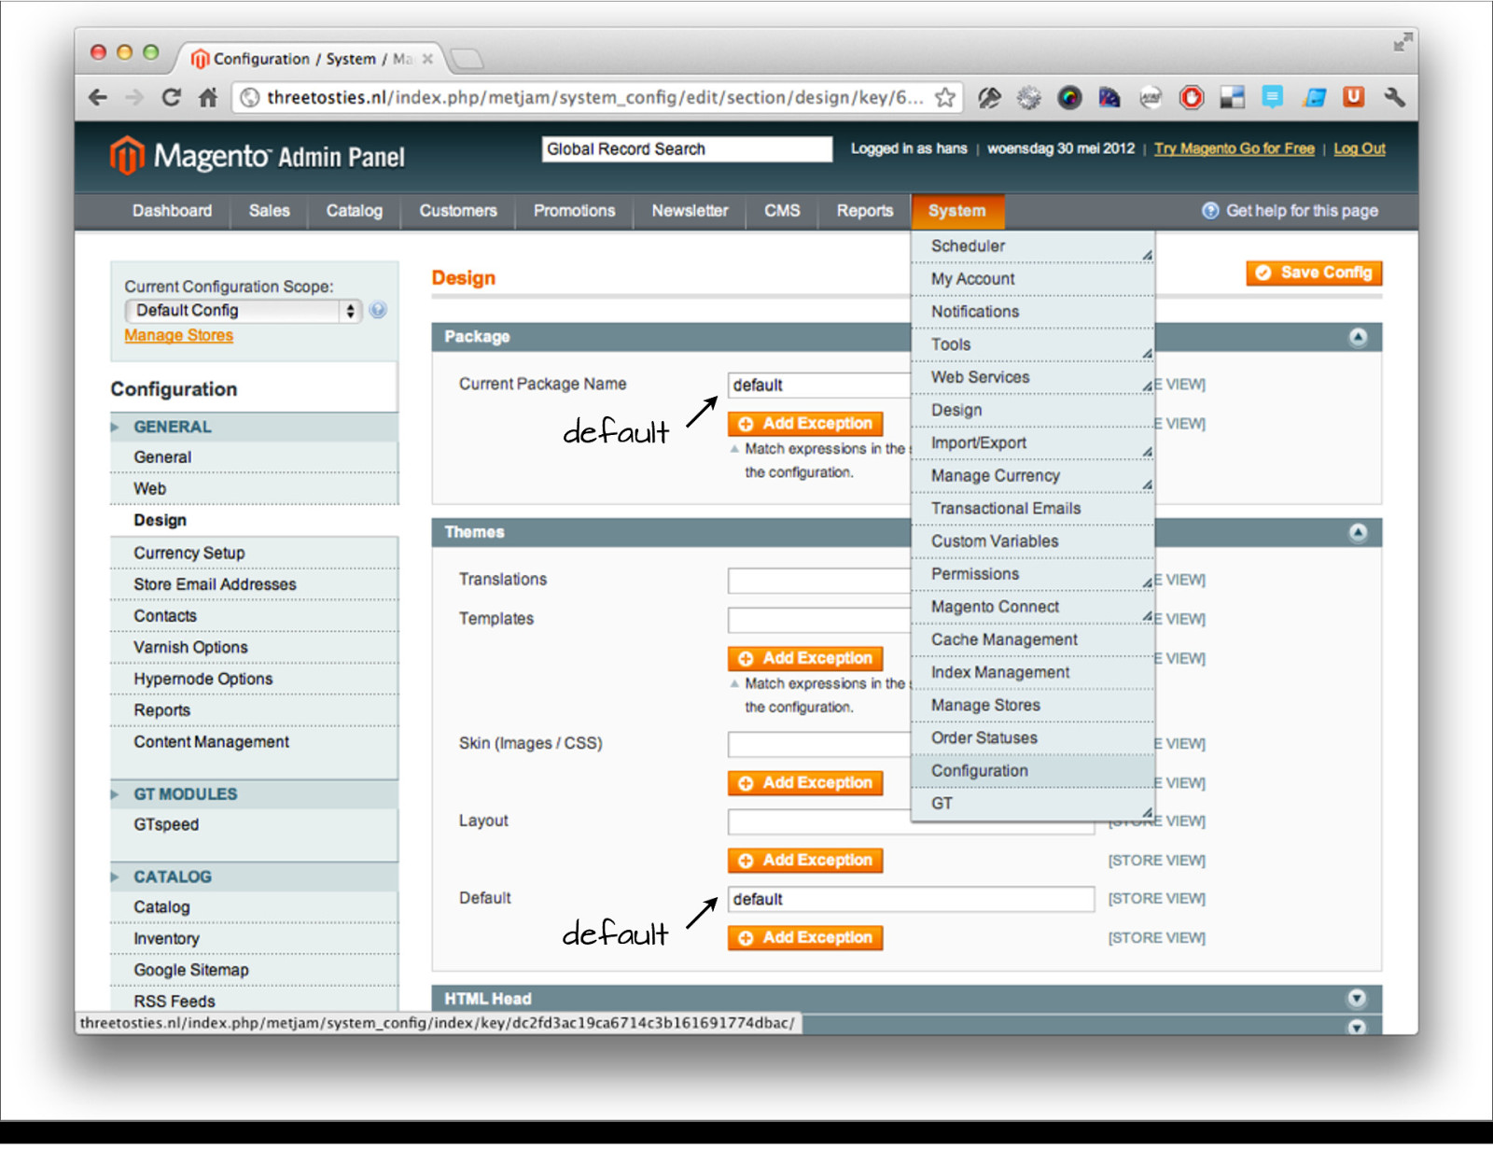1493x1150 pixels.
Task: Select Configuration in System dropdown
Action: coord(1033,771)
